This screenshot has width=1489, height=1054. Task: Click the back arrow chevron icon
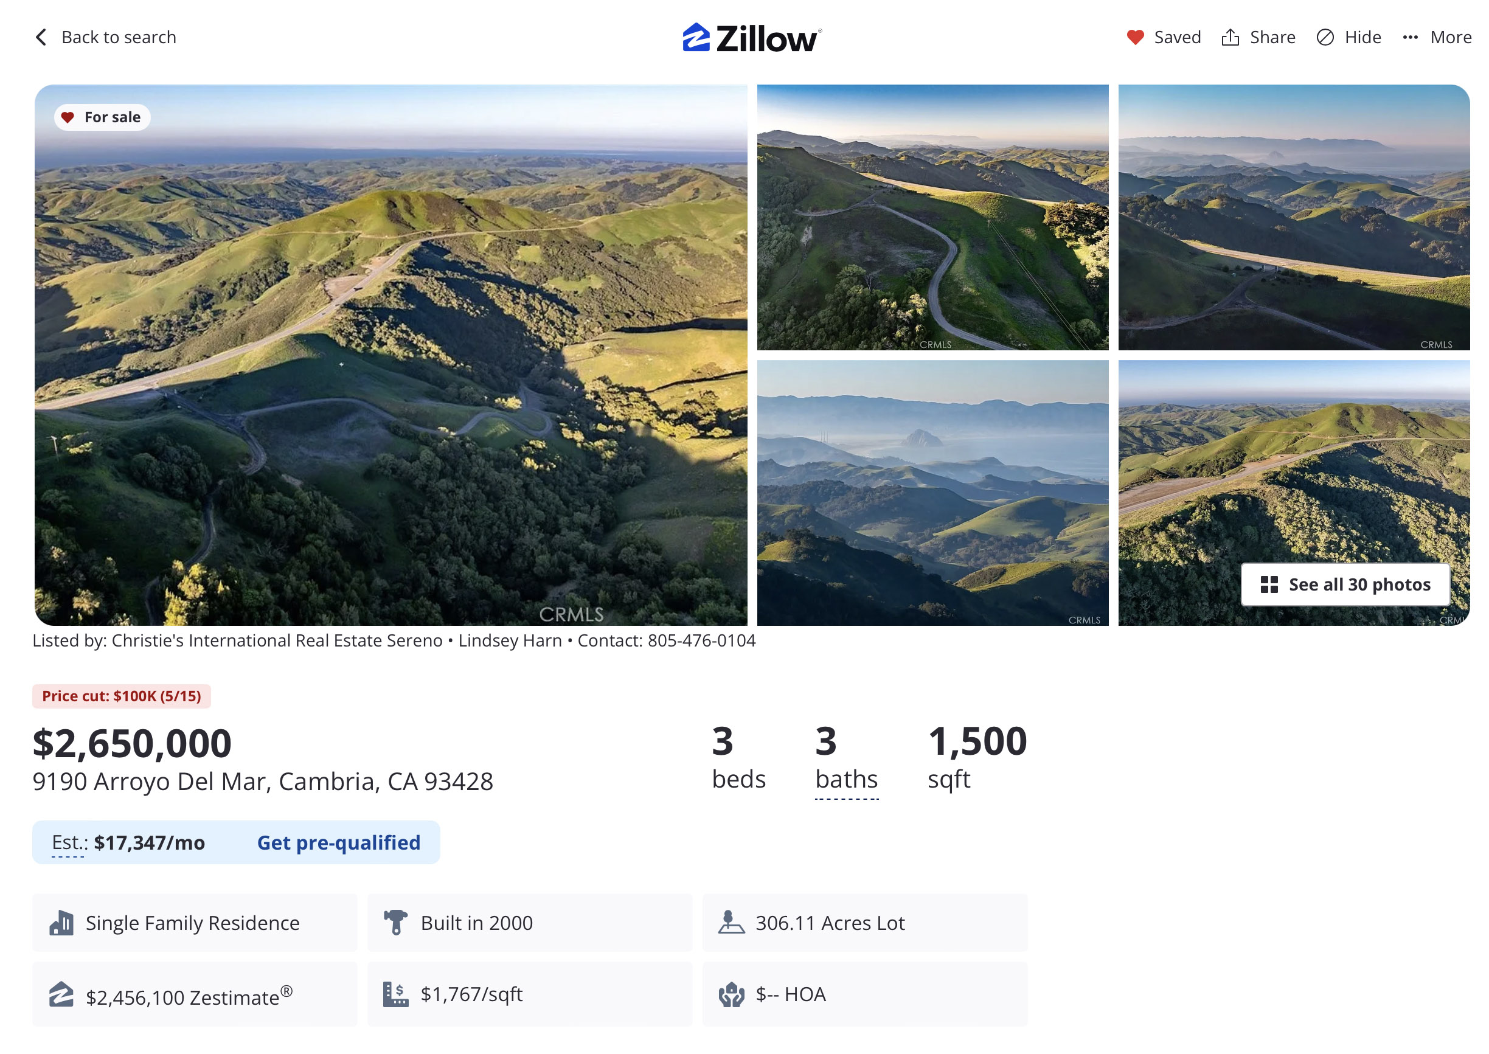pos(41,37)
